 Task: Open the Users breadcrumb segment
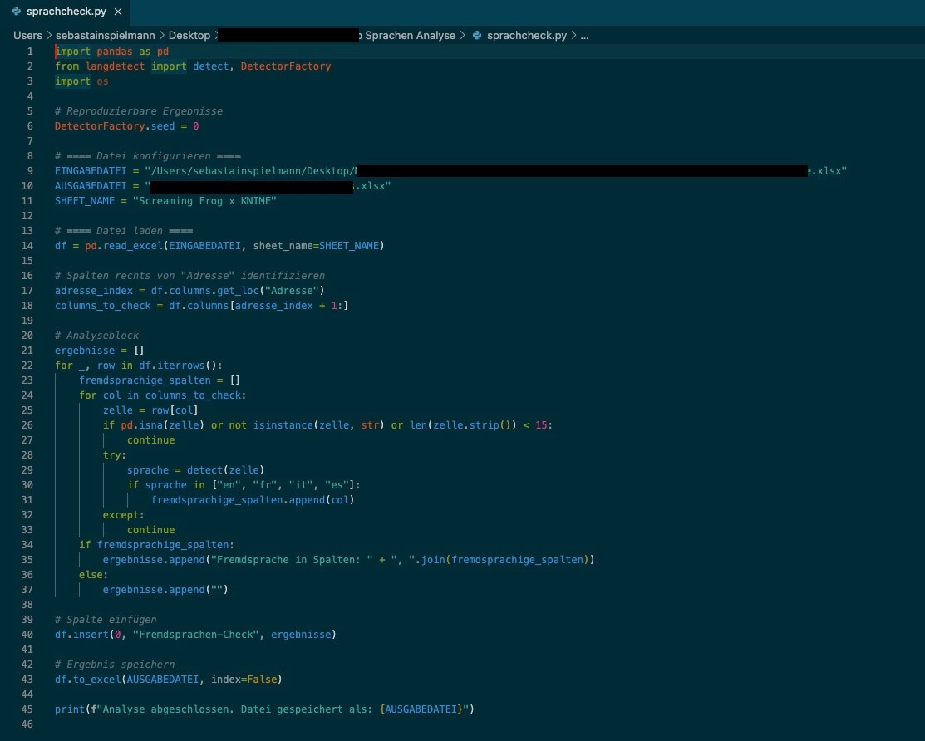pos(27,36)
